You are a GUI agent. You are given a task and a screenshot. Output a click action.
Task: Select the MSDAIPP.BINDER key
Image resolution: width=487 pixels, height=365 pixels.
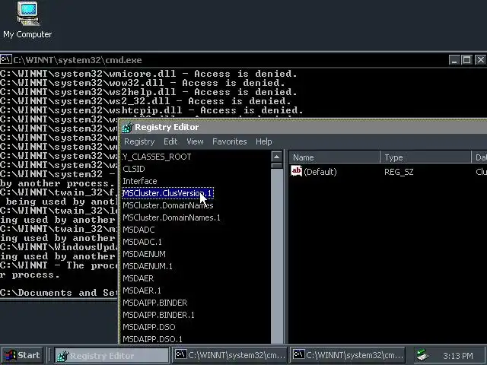click(x=155, y=303)
